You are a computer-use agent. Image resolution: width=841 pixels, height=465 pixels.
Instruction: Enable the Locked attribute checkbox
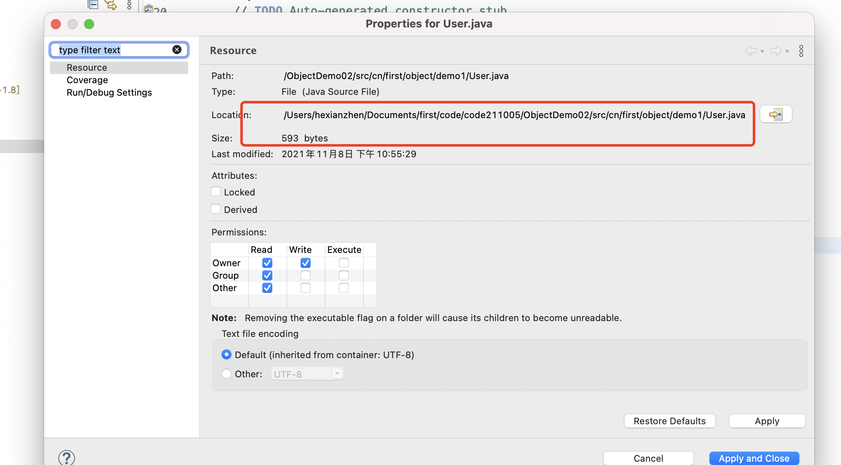(216, 192)
